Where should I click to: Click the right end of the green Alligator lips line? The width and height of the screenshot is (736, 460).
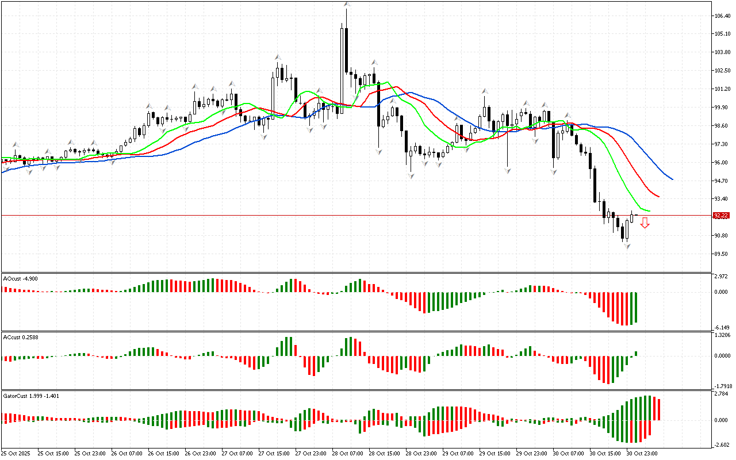coord(649,210)
